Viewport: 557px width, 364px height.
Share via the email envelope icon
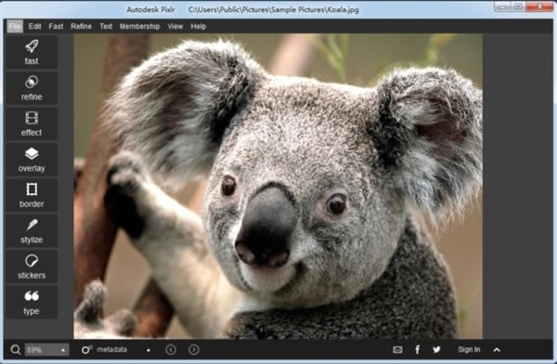(397, 350)
